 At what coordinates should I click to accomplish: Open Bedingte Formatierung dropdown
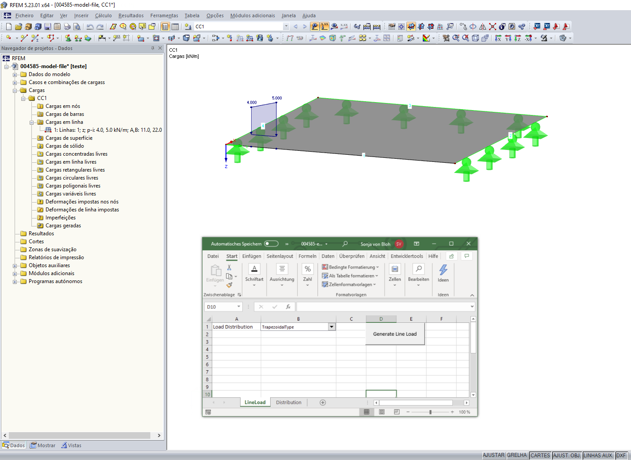point(350,267)
